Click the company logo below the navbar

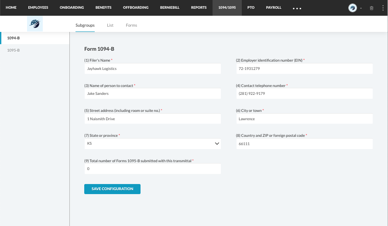tap(34, 25)
